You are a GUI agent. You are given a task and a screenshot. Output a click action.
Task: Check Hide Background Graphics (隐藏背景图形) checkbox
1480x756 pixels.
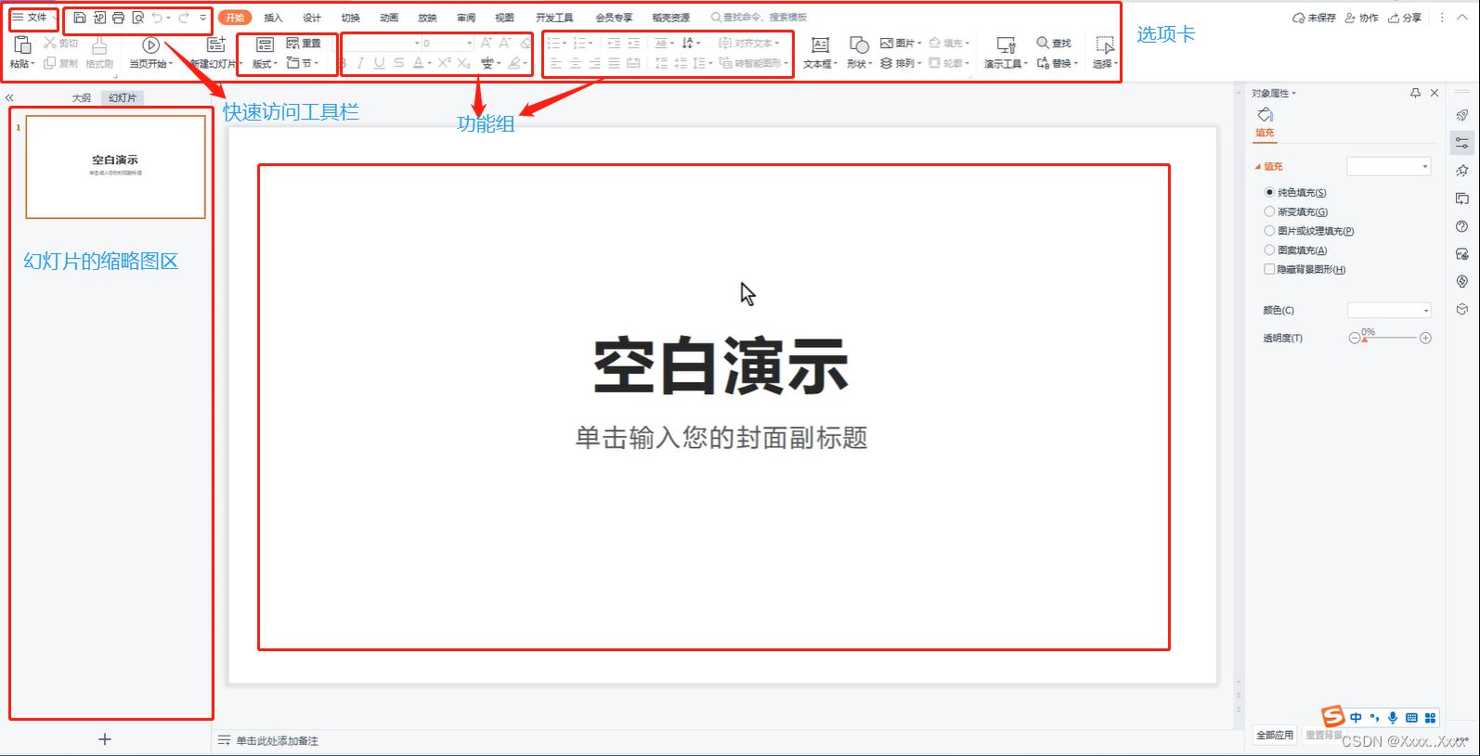1269,269
